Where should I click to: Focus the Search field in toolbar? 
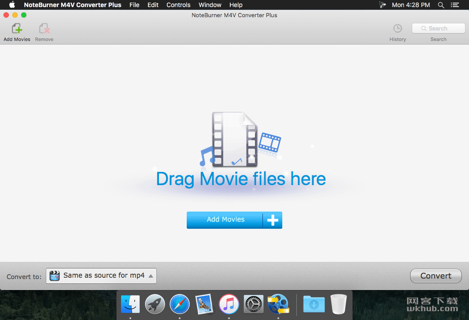tap(438, 29)
